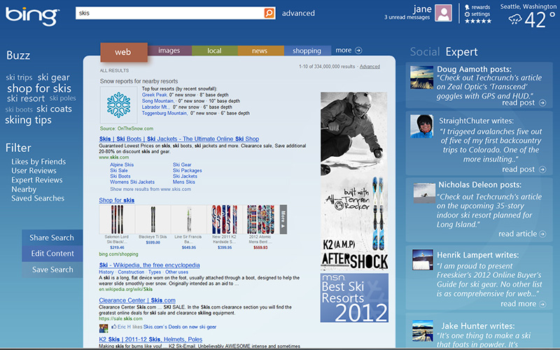Open the MSN Best Ski Resorts 2012 banner
This screenshot has width=560, height=350.
click(x=354, y=298)
